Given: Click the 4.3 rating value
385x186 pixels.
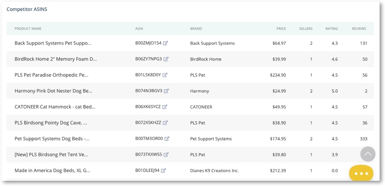Looking at the screenshot, I should pyautogui.click(x=335, y=43).
